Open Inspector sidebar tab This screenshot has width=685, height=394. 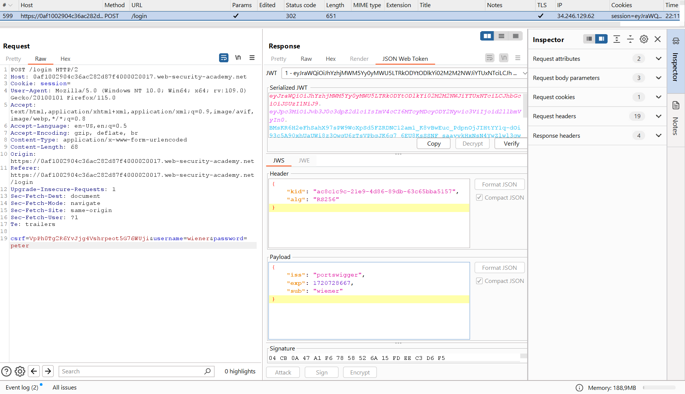[x=676, y=61]
